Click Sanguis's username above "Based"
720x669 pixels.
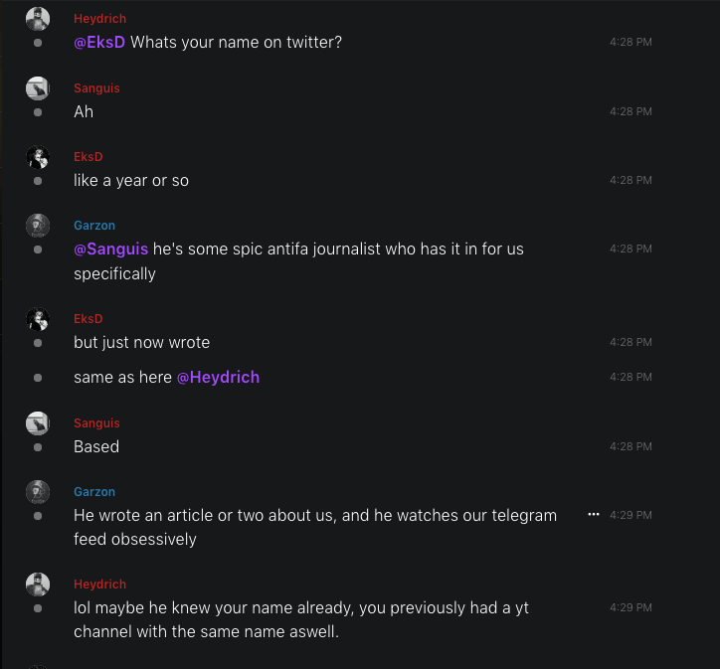(96, 423)
